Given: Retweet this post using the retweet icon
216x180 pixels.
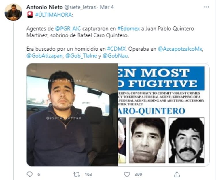Looking at the screenshot, I should tap(77, 174).
